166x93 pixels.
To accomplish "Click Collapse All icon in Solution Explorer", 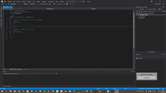I will [153, 9].
